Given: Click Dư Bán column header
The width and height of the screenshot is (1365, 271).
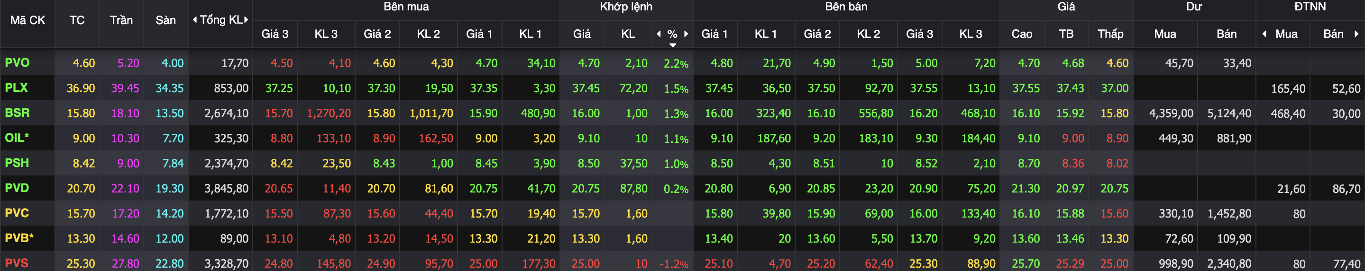Looking at the screenshot, I should 1226,35.
